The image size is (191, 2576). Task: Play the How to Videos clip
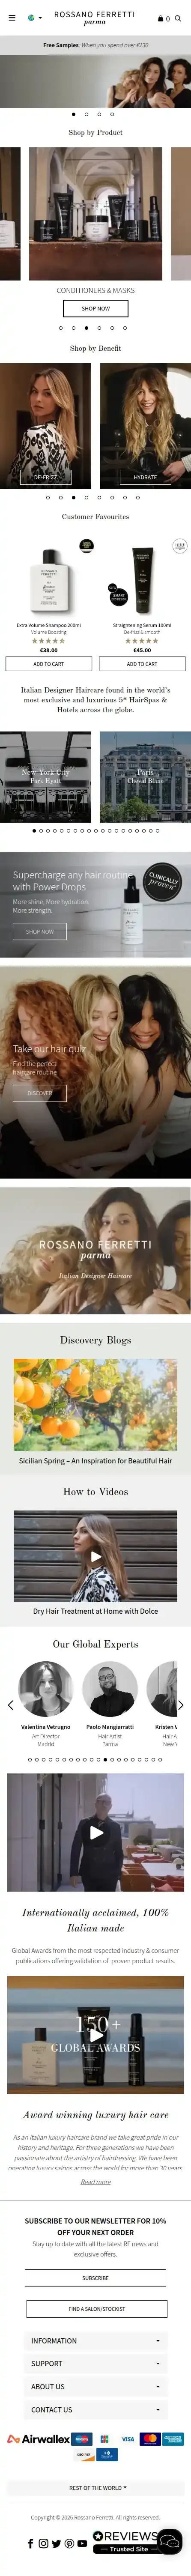click(x=96, y=1556)
